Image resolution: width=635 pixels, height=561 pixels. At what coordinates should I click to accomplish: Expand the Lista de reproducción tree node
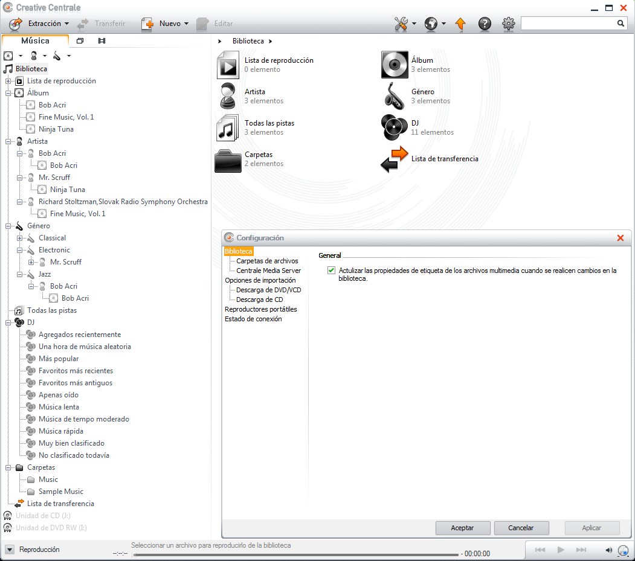point(8,81)
